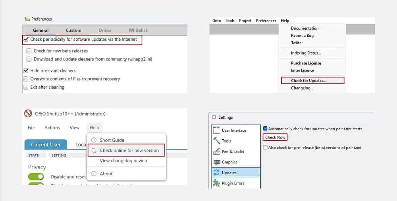
Task: Uncheck Hide irrelevant cleaners
Action: pos(26,70)
